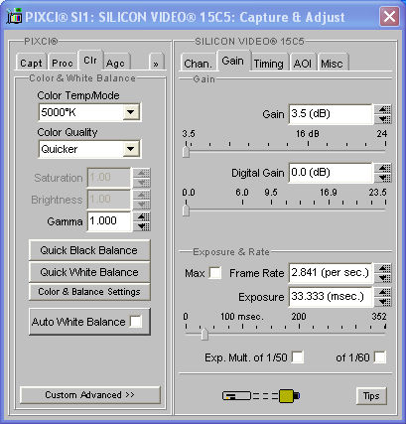Switch to the Capt tab
Screen dimensions: 406x424
click(31, 63)
